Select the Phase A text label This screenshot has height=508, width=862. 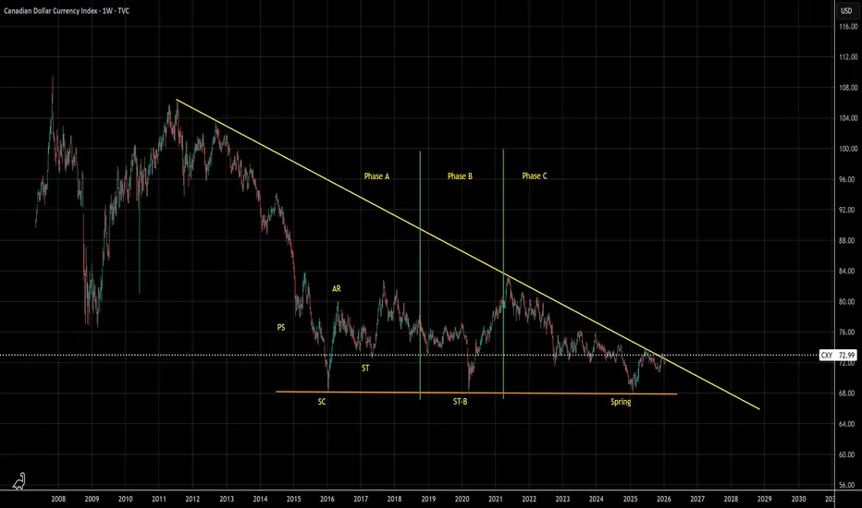[x=376, y=176]
